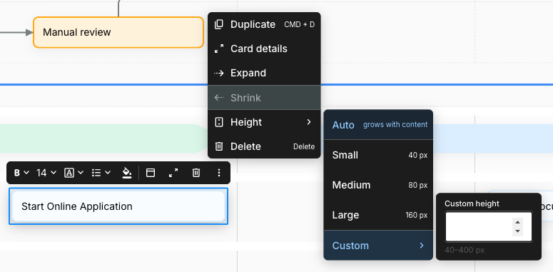Focus the Custom height input field

click(x=489, y=227)
